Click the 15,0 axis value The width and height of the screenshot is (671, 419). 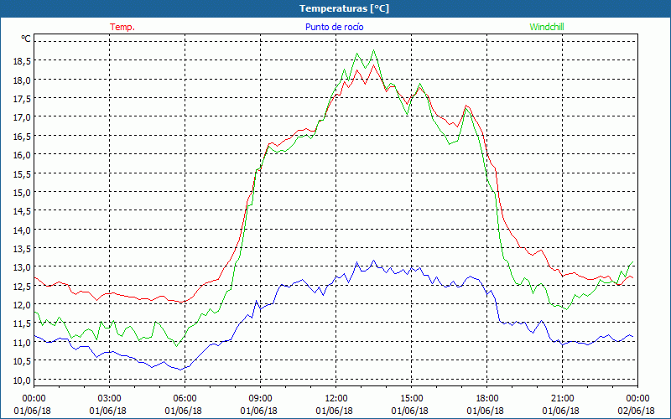[x=22, y=193]
